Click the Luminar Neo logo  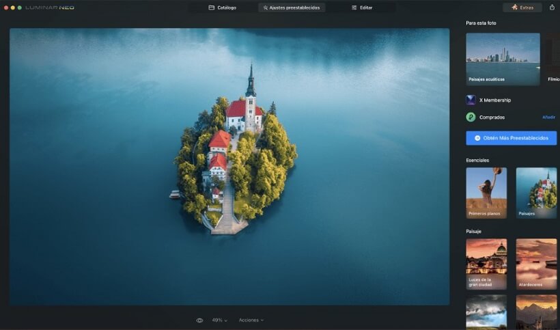click(x=50, y=8)
